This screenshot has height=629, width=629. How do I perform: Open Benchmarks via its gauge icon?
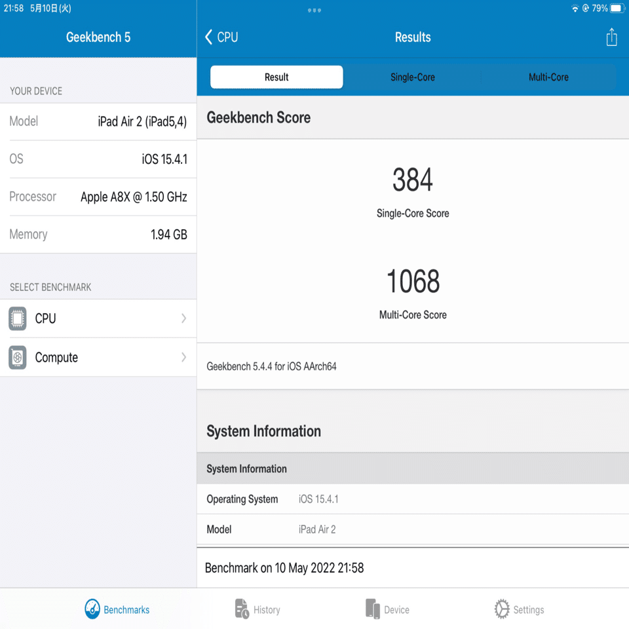[x=92, y=609]
